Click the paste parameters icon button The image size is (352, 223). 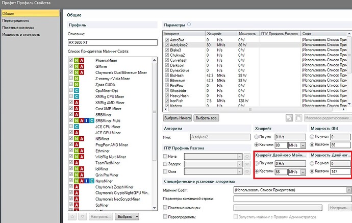(298, 118)
